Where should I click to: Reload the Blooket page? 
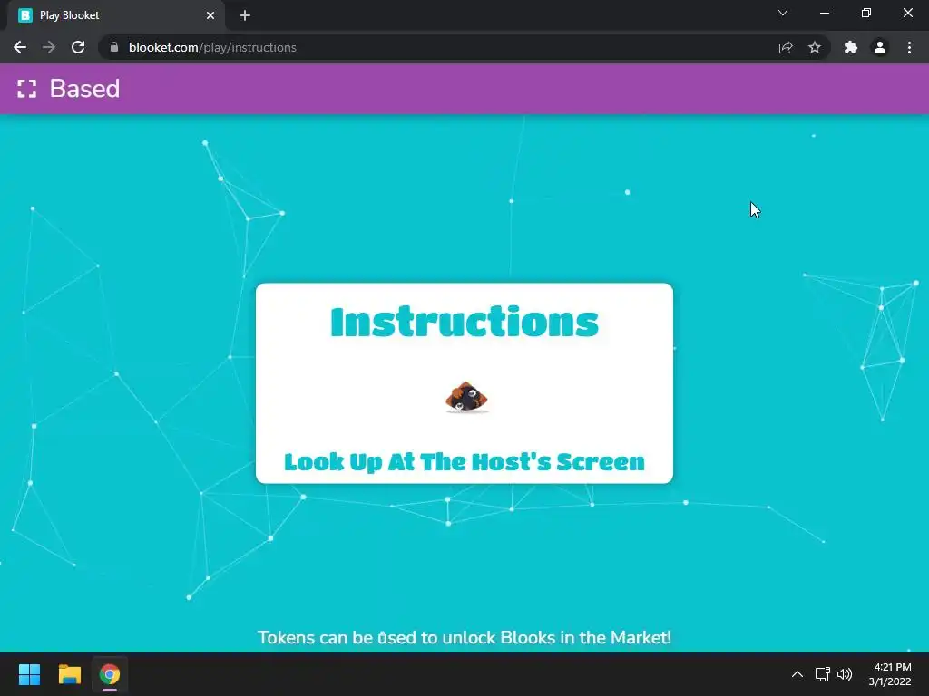[78, 47]
